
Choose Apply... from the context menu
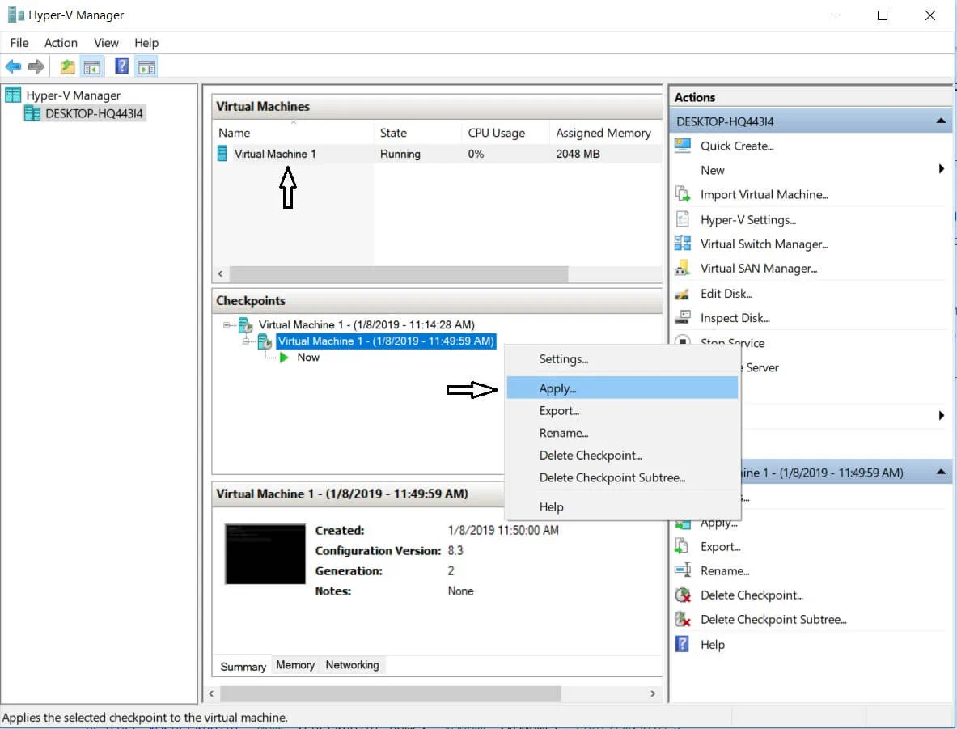(557, 388)
